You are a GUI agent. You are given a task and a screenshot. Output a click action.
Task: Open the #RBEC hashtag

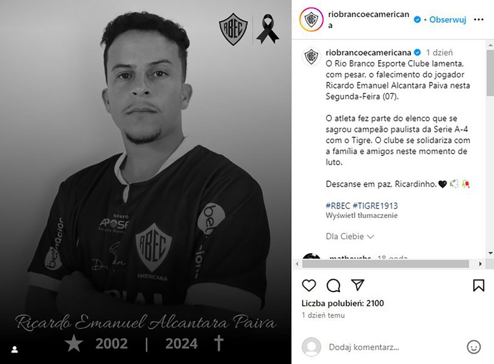(x=338, y=206)
